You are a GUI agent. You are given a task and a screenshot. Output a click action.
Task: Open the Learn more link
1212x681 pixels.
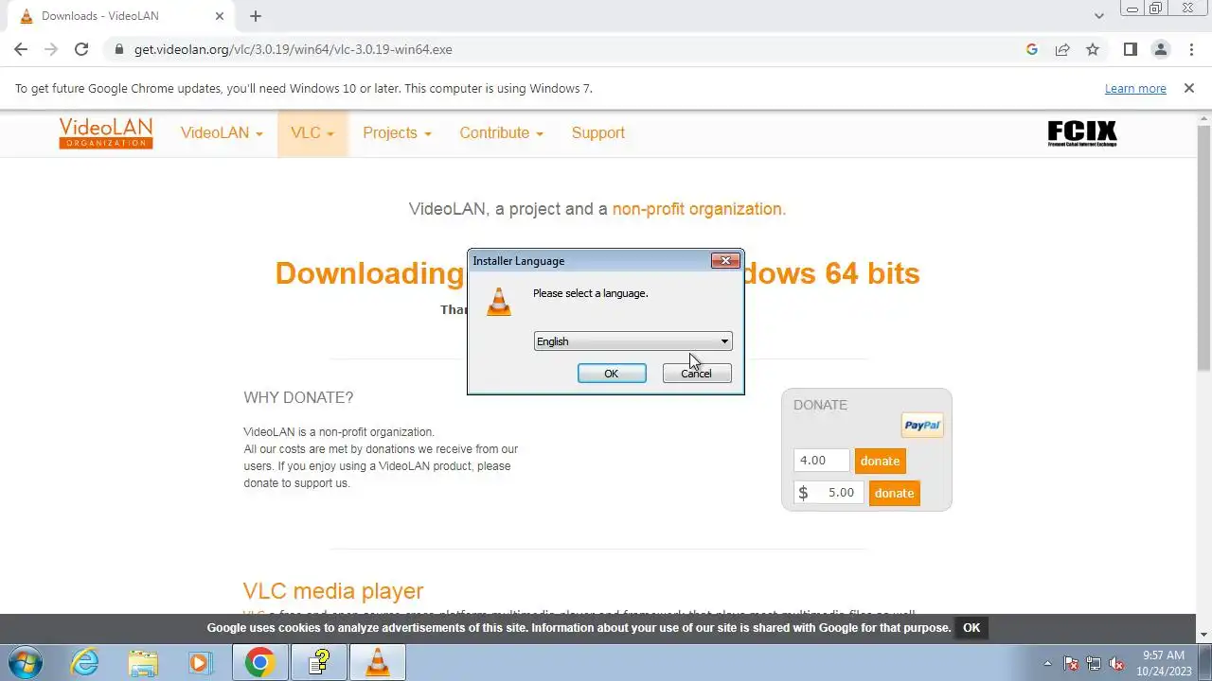click(x=1135, y=88)
